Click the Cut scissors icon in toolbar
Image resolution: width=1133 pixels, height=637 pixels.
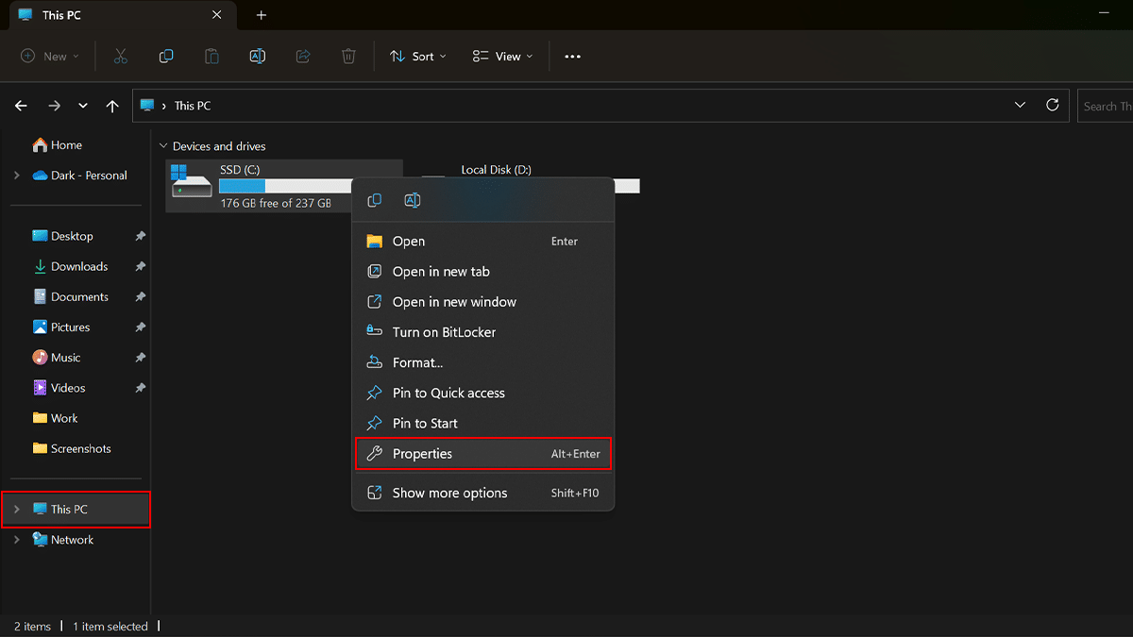tap(120, 57)
